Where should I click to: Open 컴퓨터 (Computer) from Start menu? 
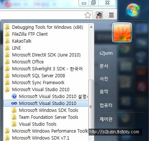pyautogui.click(x=106, y=105)
